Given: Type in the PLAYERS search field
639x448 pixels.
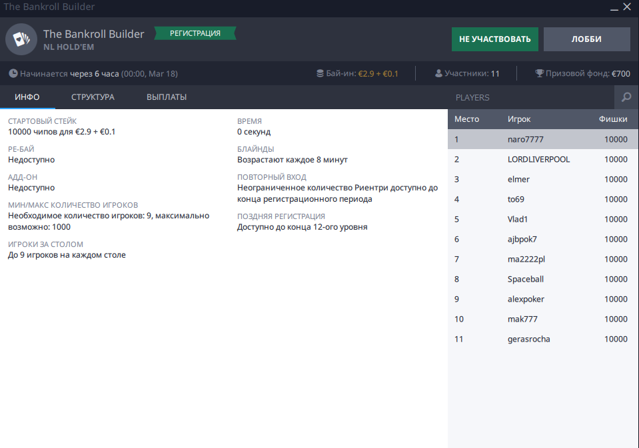Looking at the screenshot, I should (530, 97).
